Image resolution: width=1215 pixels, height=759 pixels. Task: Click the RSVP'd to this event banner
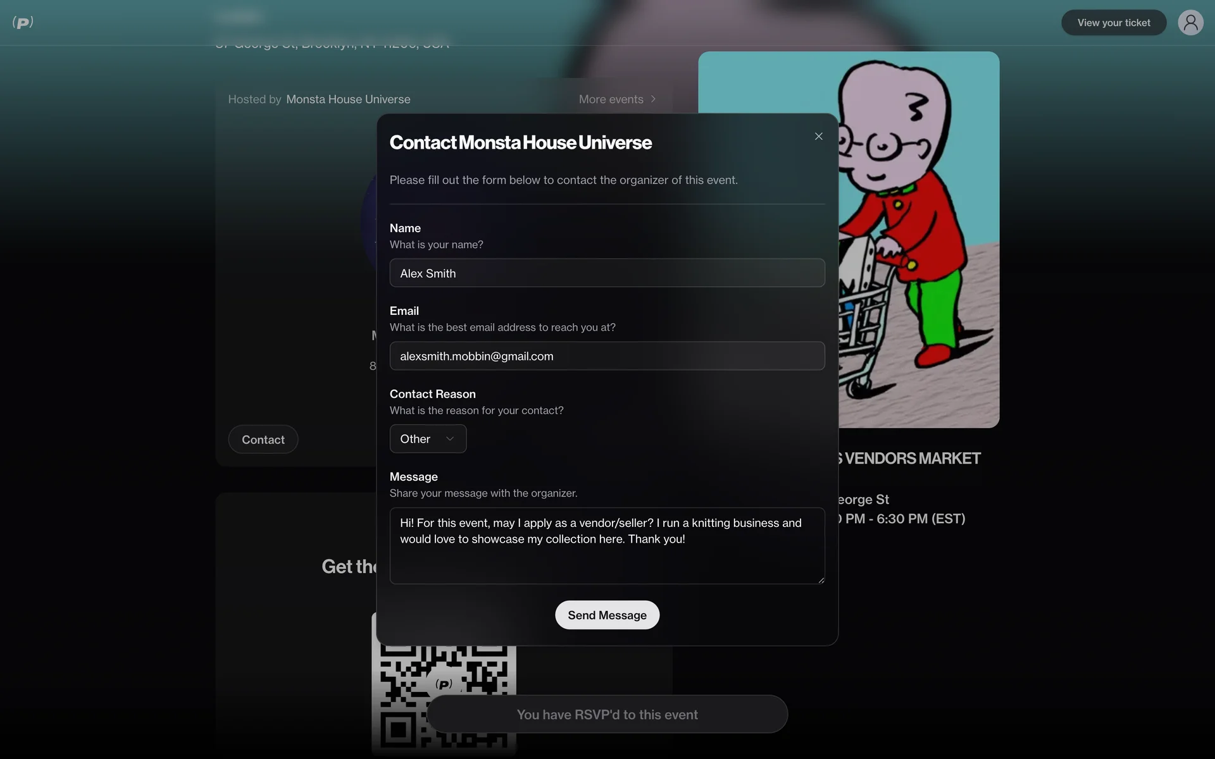pos(607,715)
